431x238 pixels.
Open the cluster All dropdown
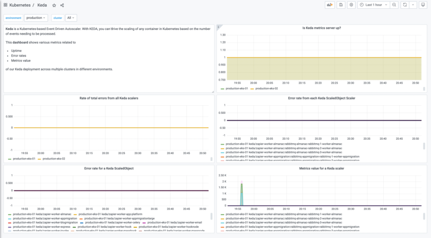coord(71,18)
